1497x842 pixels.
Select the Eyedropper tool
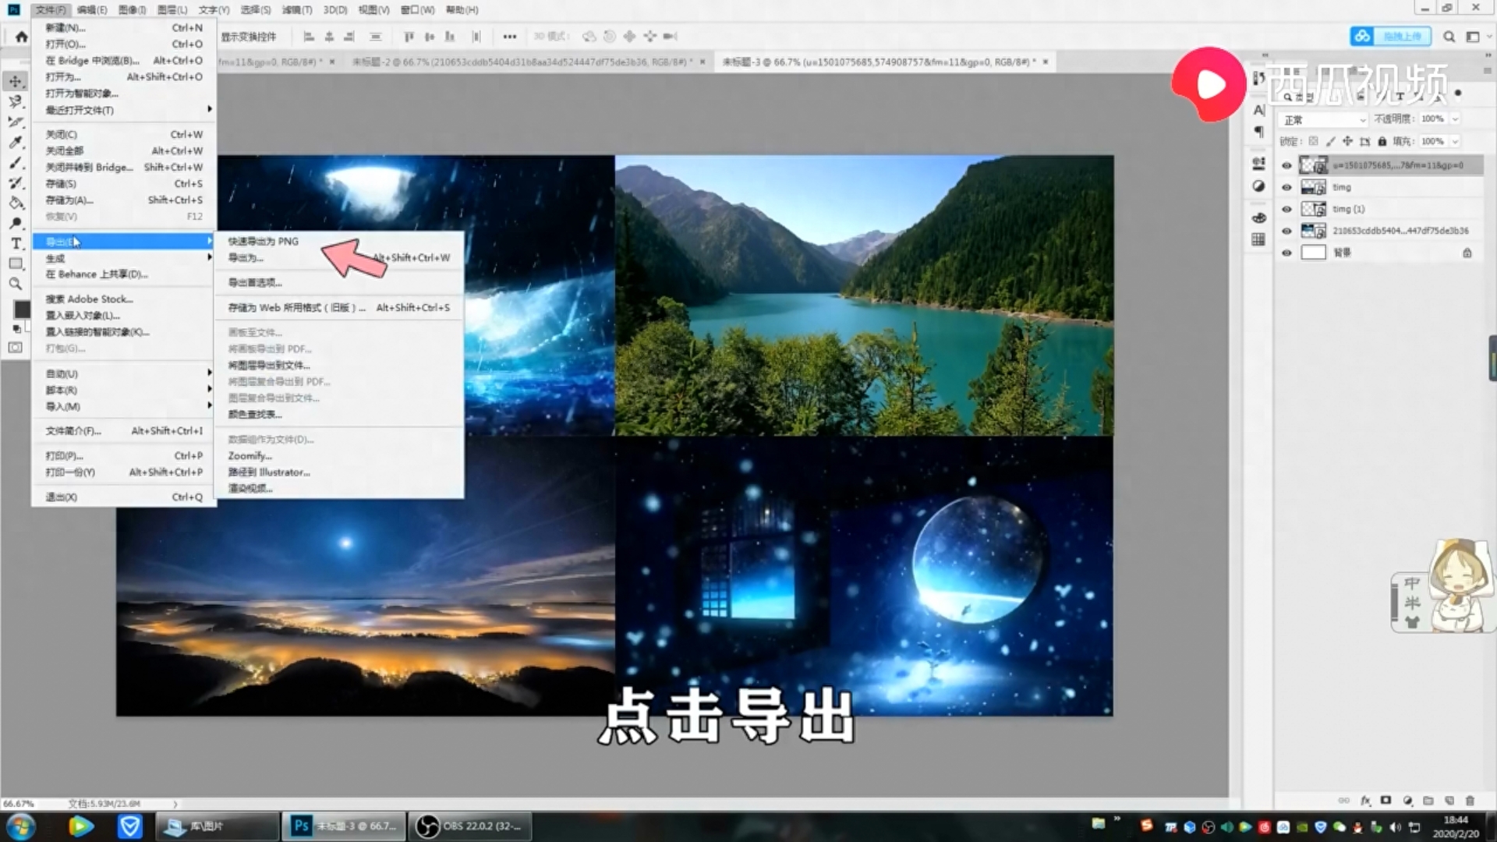tap(16, 142)
